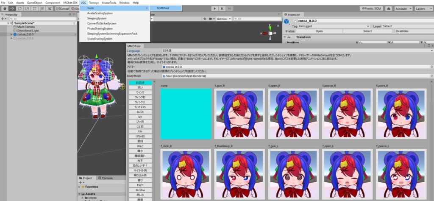Viewport: 434px width, 201px height.
Task: Select the Rect Transform tool
Action: (x=34, y=8)
